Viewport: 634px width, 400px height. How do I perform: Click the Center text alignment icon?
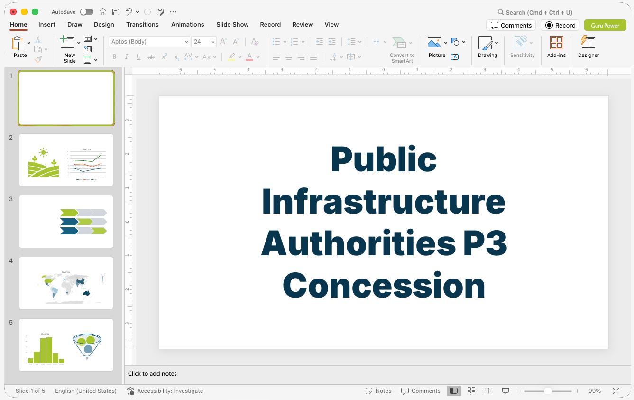pos(289,57)
